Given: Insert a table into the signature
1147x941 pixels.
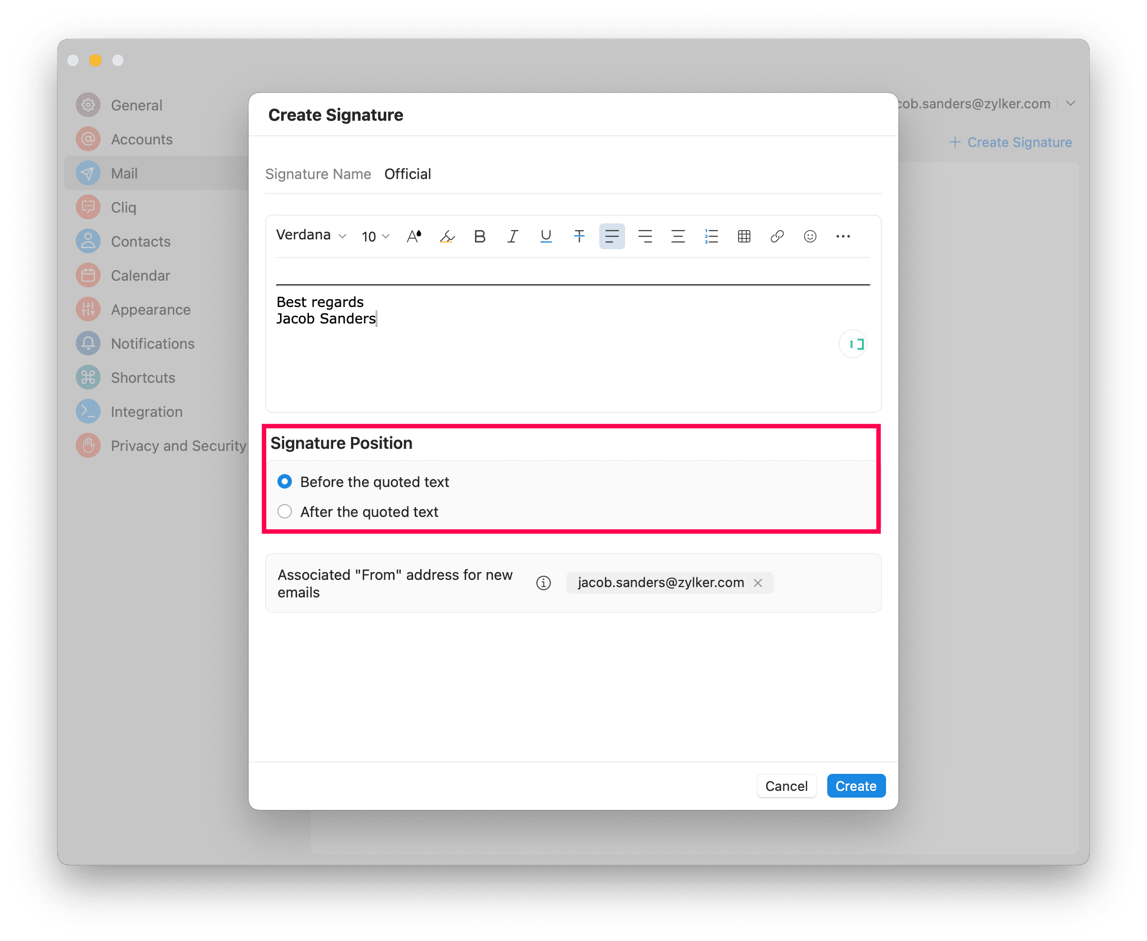Looking at the screenshot, I should (744, 236).
